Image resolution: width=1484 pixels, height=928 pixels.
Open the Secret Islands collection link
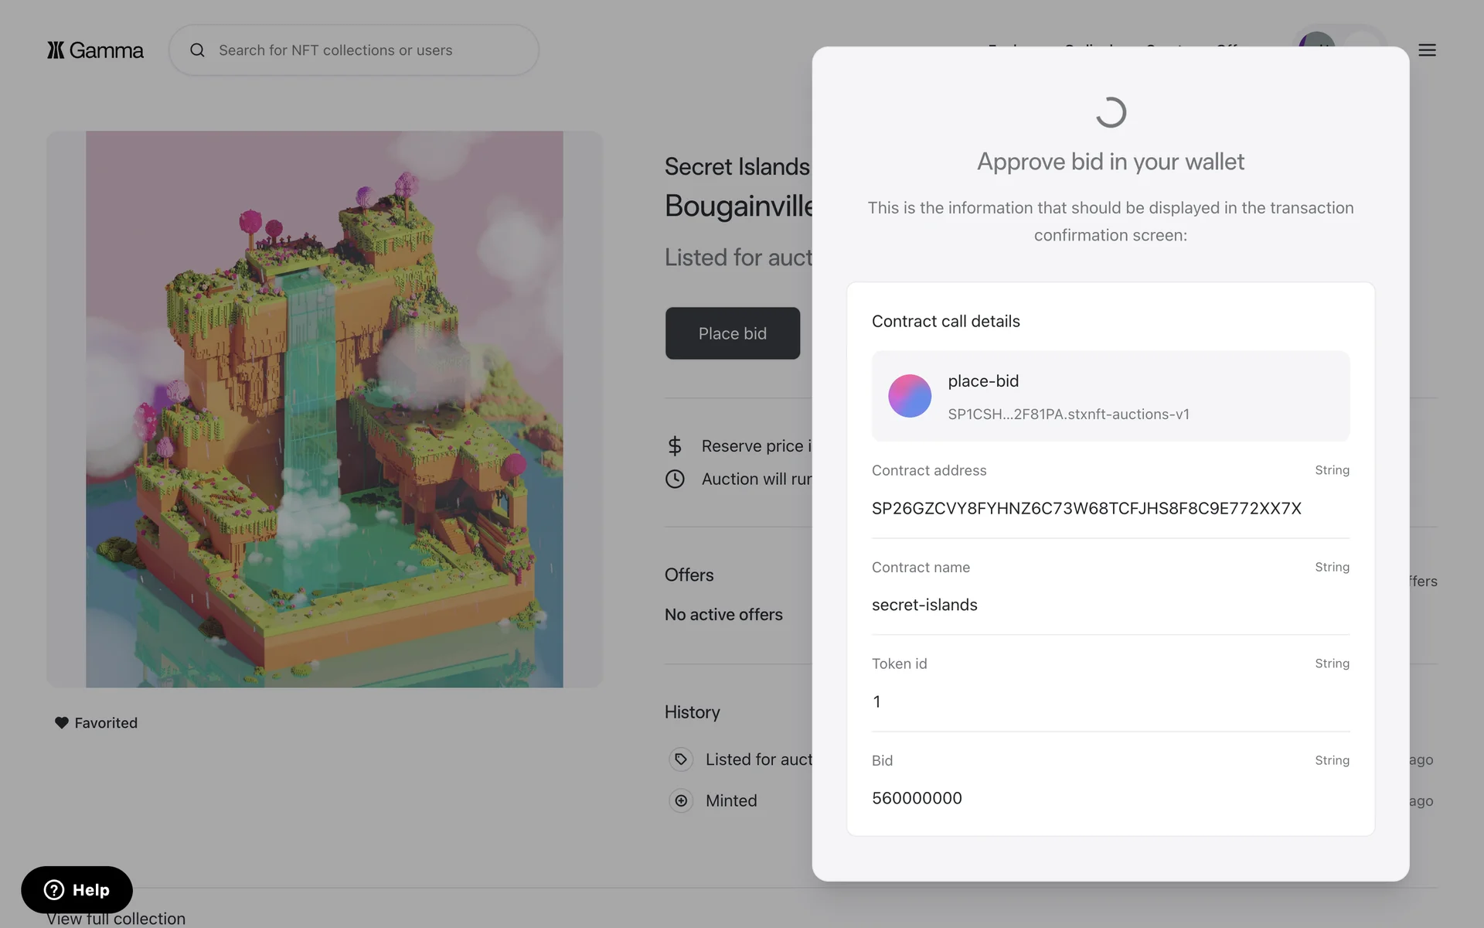click(x=737, y=166)
